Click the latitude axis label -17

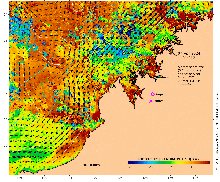(5, 93)
